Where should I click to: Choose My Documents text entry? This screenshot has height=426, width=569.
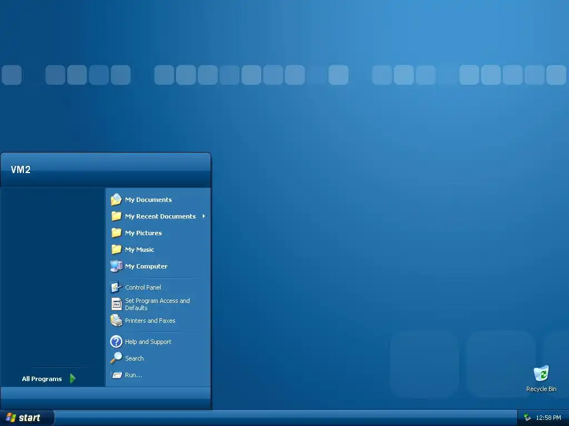[148, 200]
